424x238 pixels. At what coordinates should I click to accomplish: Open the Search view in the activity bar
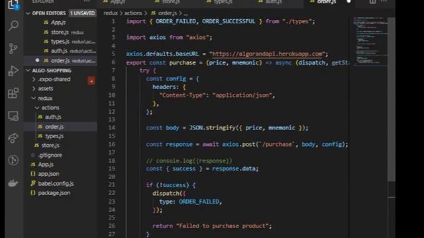coord(13,26)
